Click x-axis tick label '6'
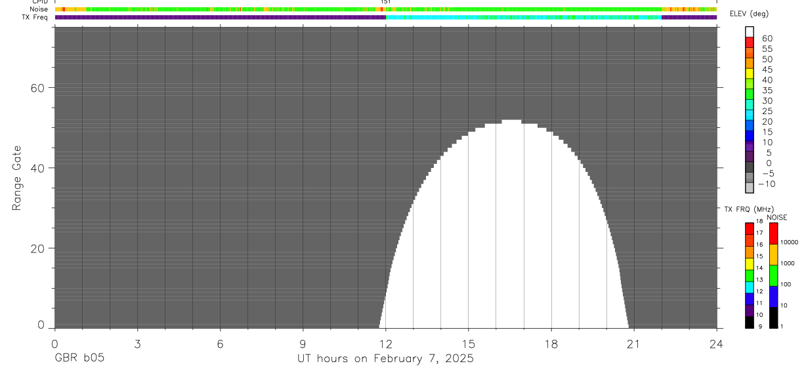Viewport: 806px width, 372px height. click(x=220, y=344)
